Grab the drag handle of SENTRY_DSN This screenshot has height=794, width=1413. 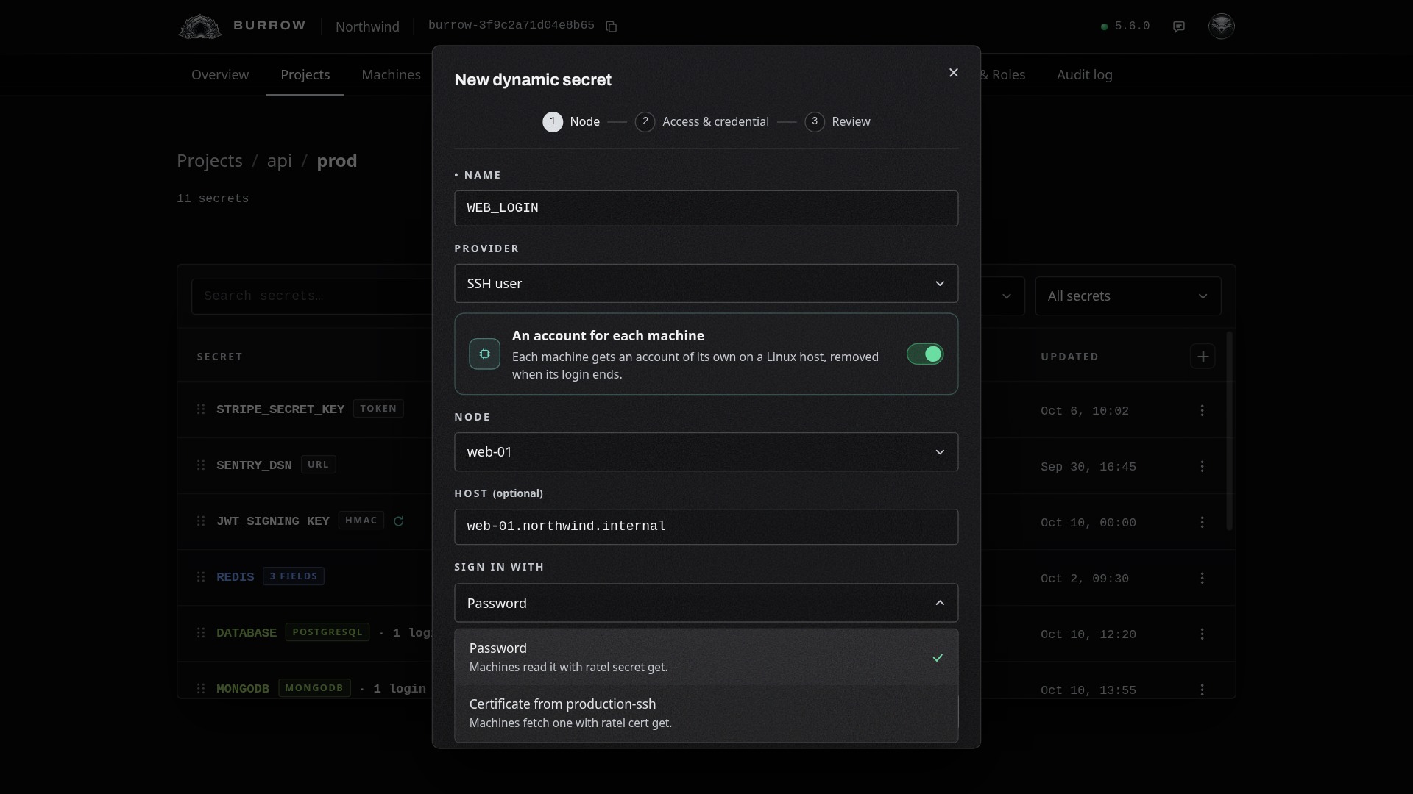pyautogui.click(x=201, y=465)
